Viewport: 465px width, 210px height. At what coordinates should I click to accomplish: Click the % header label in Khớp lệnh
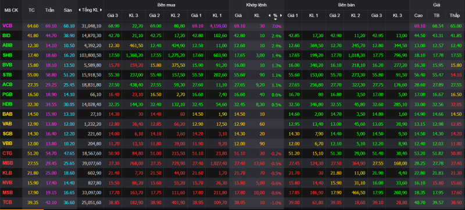(x=275, y=15)
